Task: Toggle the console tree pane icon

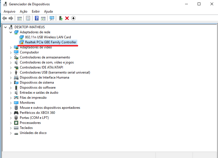Action: (x=20, y=18)
